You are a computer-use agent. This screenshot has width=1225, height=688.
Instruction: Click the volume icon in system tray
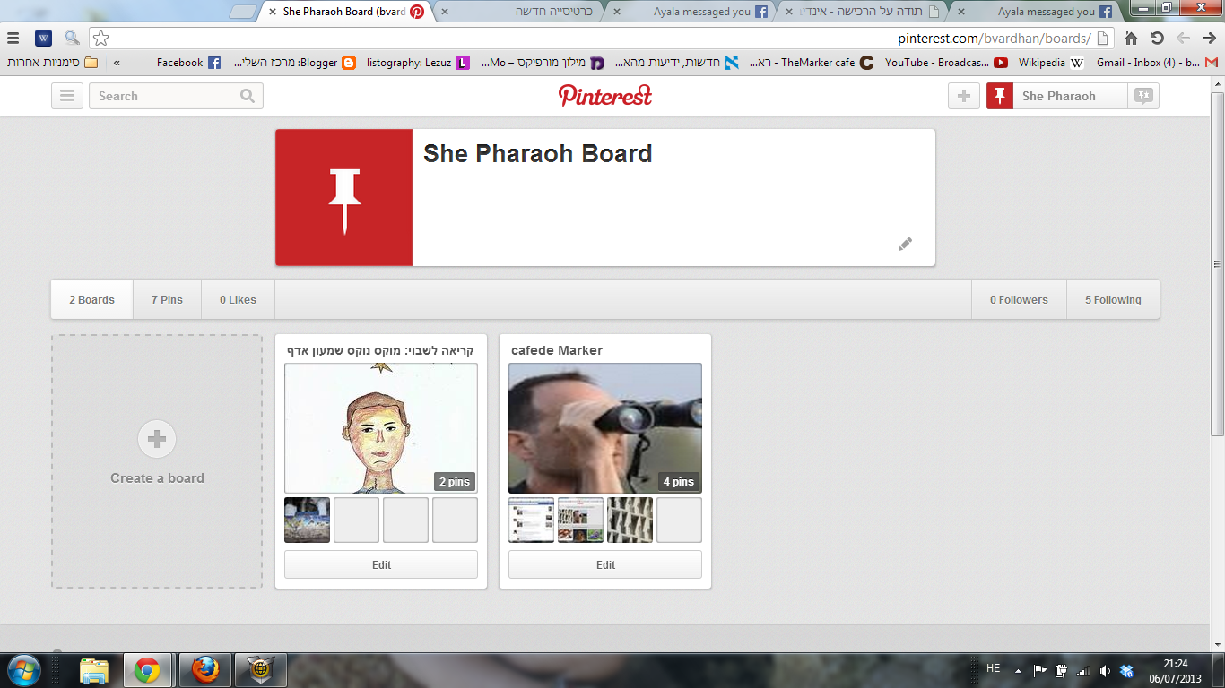[x=1104, y=670]
